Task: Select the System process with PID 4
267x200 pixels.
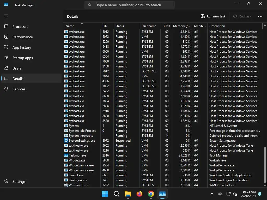Action: click(x=163, y=126)
